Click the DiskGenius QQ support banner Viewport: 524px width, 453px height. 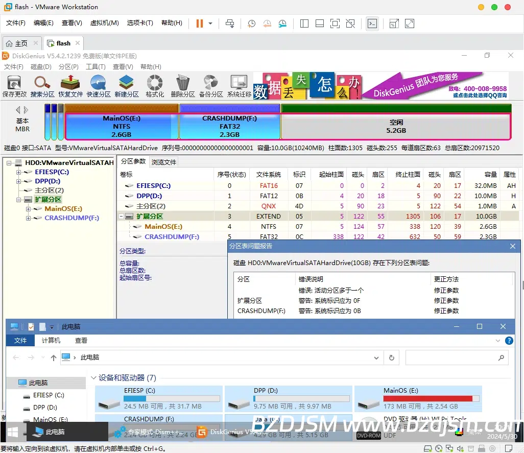tap(381, 86)
